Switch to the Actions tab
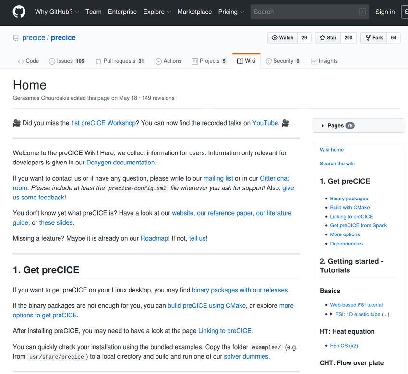Image resolution: width=408 pixels, height=374 pixels. tap(168, 61)
